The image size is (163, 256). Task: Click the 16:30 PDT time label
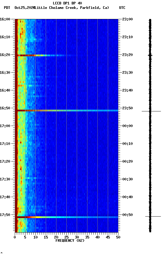pyautogui.click(x=5, y=73)
